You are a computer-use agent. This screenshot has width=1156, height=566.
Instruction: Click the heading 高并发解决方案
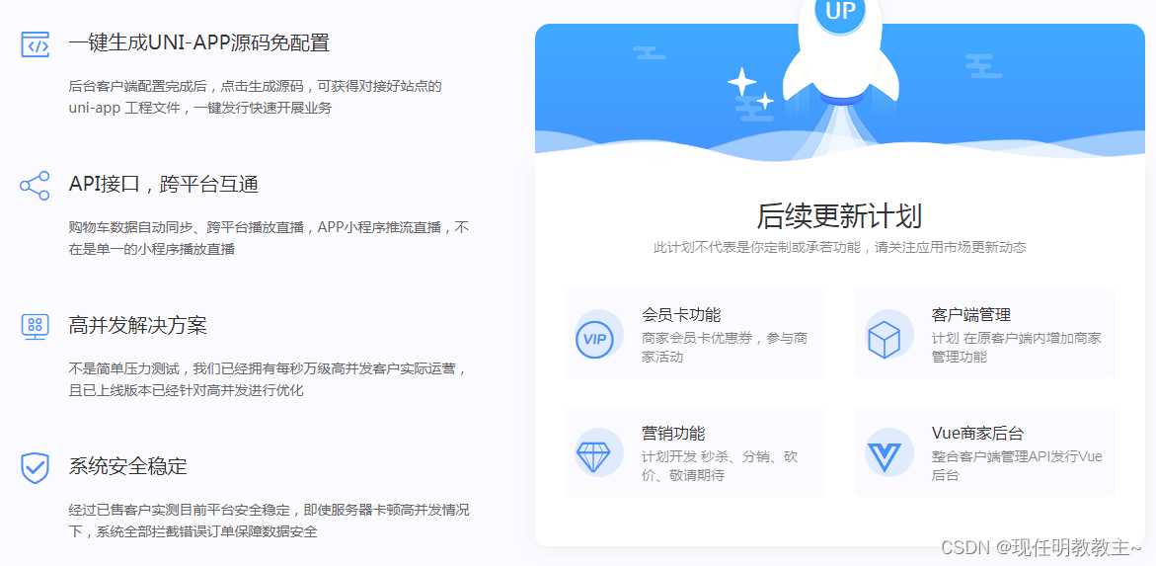tap(138, 325)
